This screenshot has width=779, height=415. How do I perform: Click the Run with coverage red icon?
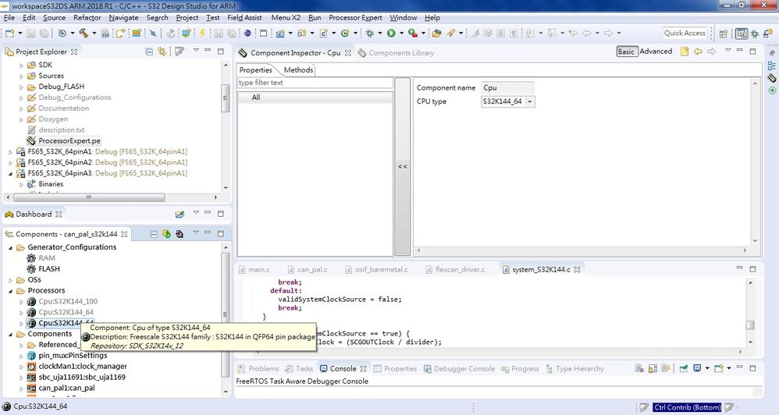[412, 34]
